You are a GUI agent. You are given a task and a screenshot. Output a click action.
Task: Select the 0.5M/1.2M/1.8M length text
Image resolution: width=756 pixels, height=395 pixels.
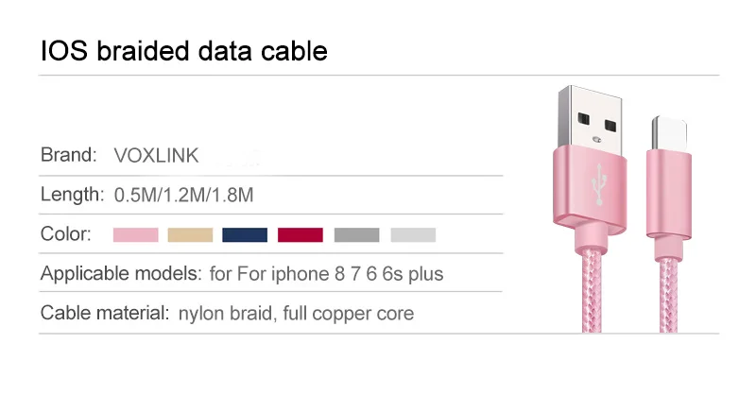pos(184,196)
